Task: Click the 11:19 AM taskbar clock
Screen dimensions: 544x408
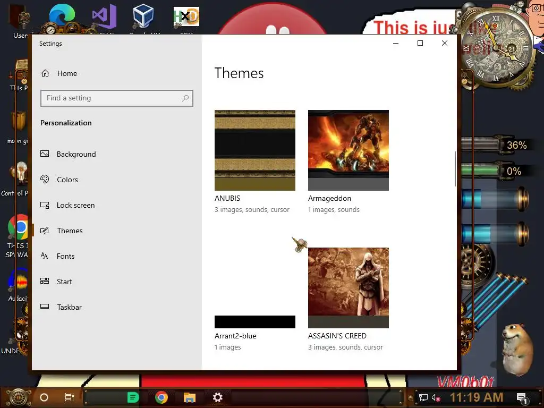Action: pyautogui.click(x=477, y=397)
